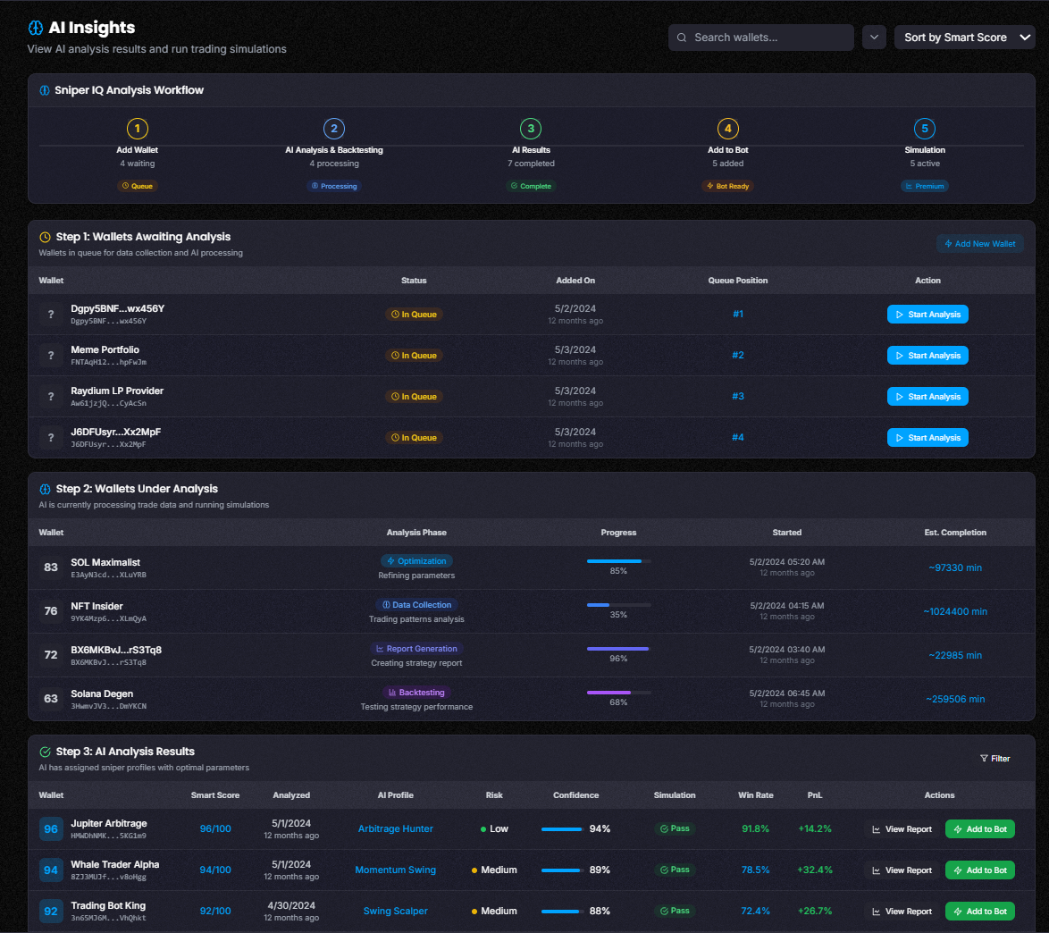Select workflow step 3 AI Results circle

(531, 129)
